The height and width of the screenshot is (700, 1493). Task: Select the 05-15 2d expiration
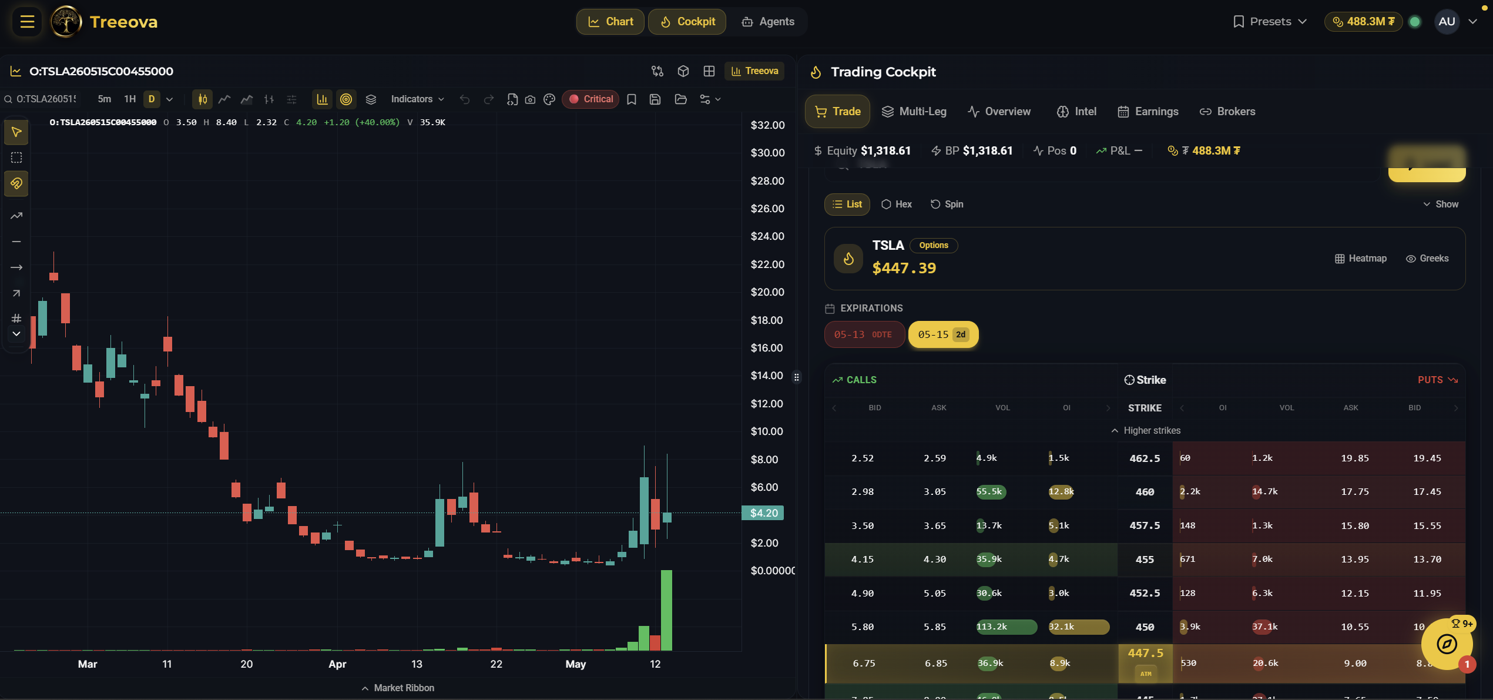(x=943, y=334)
